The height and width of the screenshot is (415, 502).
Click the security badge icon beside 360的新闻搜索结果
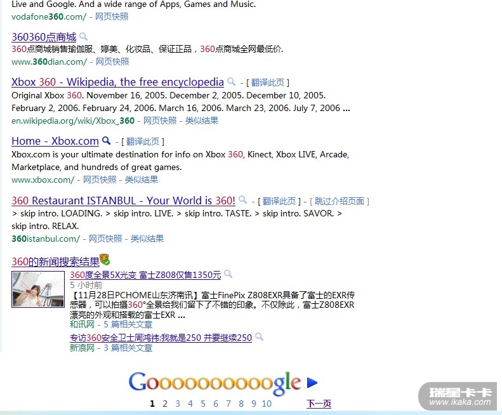(x=105, y=260)
